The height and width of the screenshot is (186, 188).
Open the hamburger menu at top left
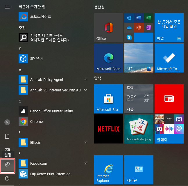tap(7, 7)
